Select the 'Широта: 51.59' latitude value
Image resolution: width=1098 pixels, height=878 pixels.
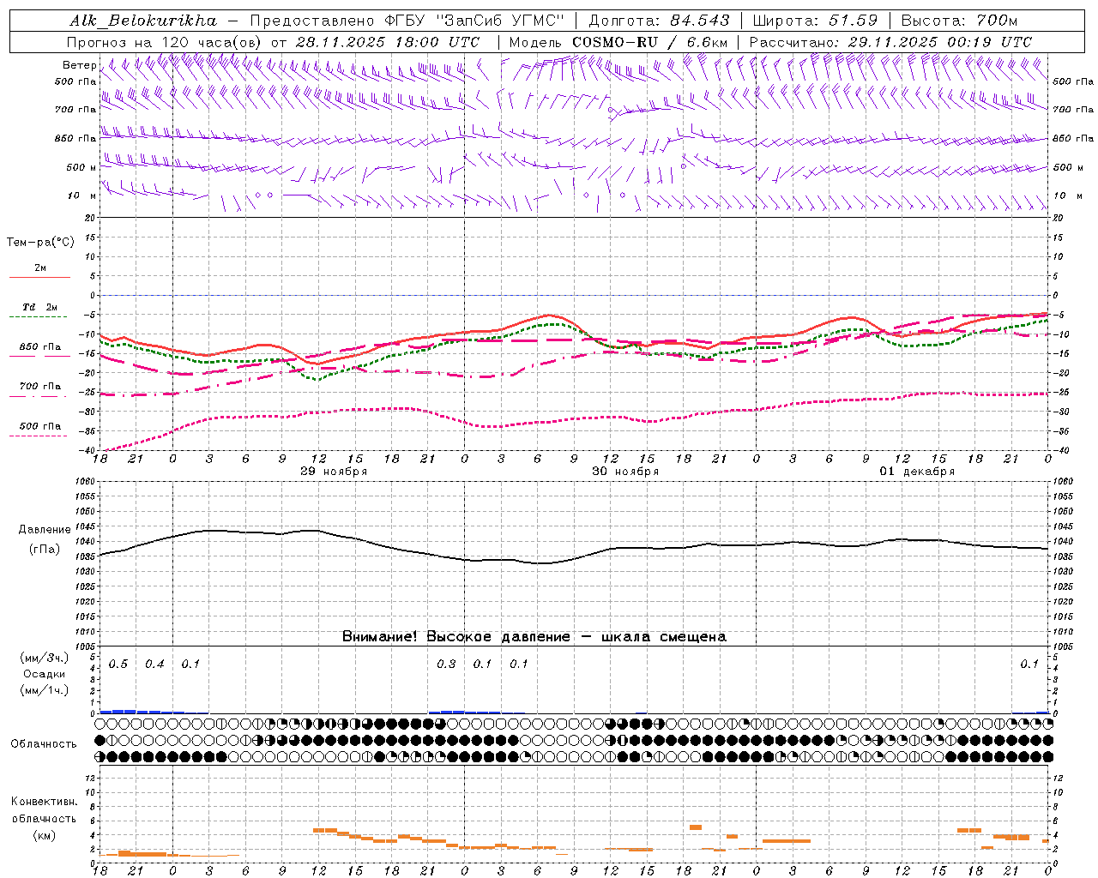[815, 21]
